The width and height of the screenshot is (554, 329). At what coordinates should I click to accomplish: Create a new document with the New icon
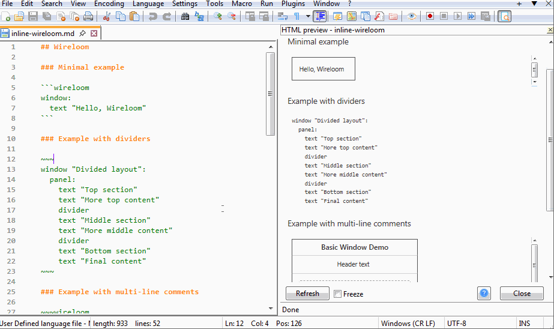click(6, 16)
